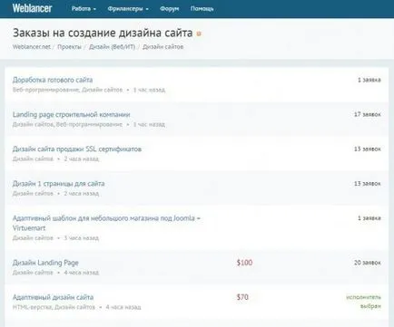Viewport: 394px width, 327px height.
Task: Open Дизайн сайта продажи SSL сертификатов
Action: coord(77,149)
